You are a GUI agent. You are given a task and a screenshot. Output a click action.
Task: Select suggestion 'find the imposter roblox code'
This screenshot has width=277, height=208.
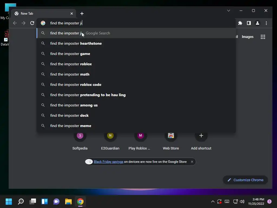pos(136,84)
